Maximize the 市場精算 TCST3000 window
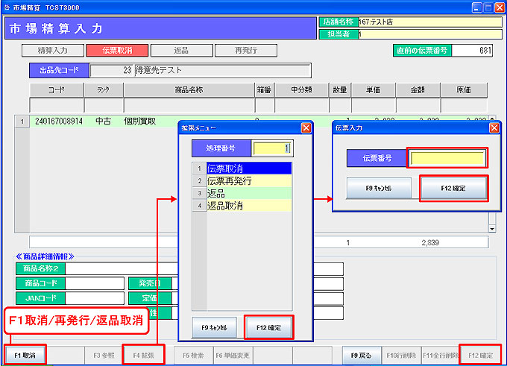 [488, 7]
